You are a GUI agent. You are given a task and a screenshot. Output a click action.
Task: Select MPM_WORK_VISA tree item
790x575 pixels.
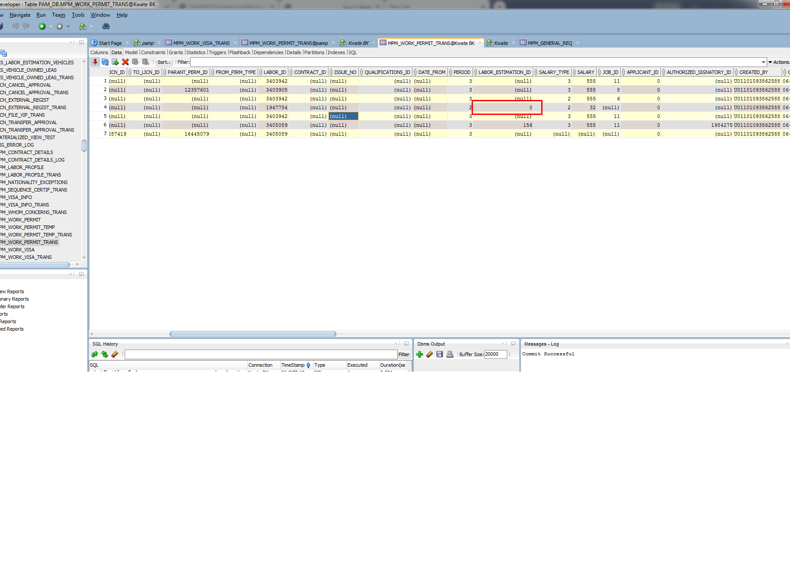point(17,250)
